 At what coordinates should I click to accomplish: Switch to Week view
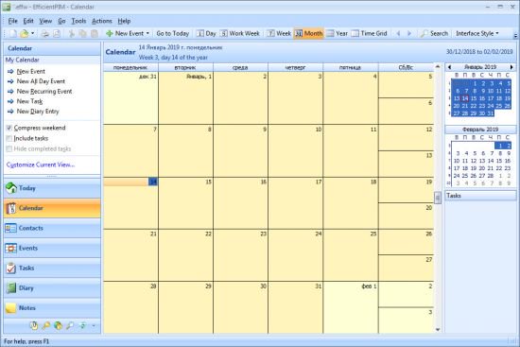pos(279,33)
